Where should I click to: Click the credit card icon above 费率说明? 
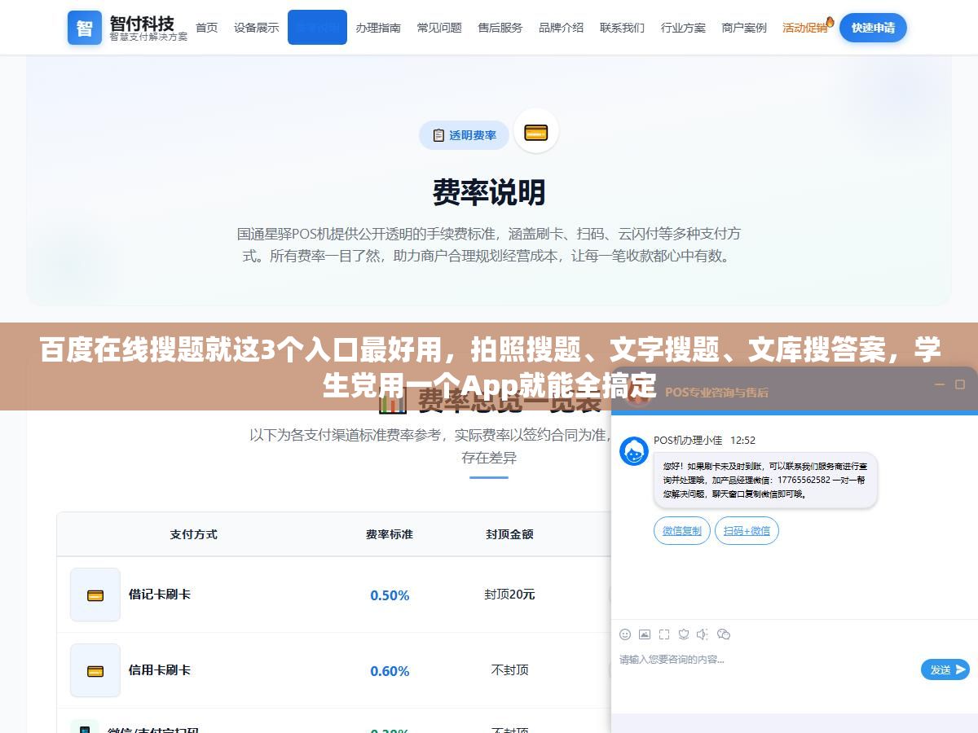(535, 133)
